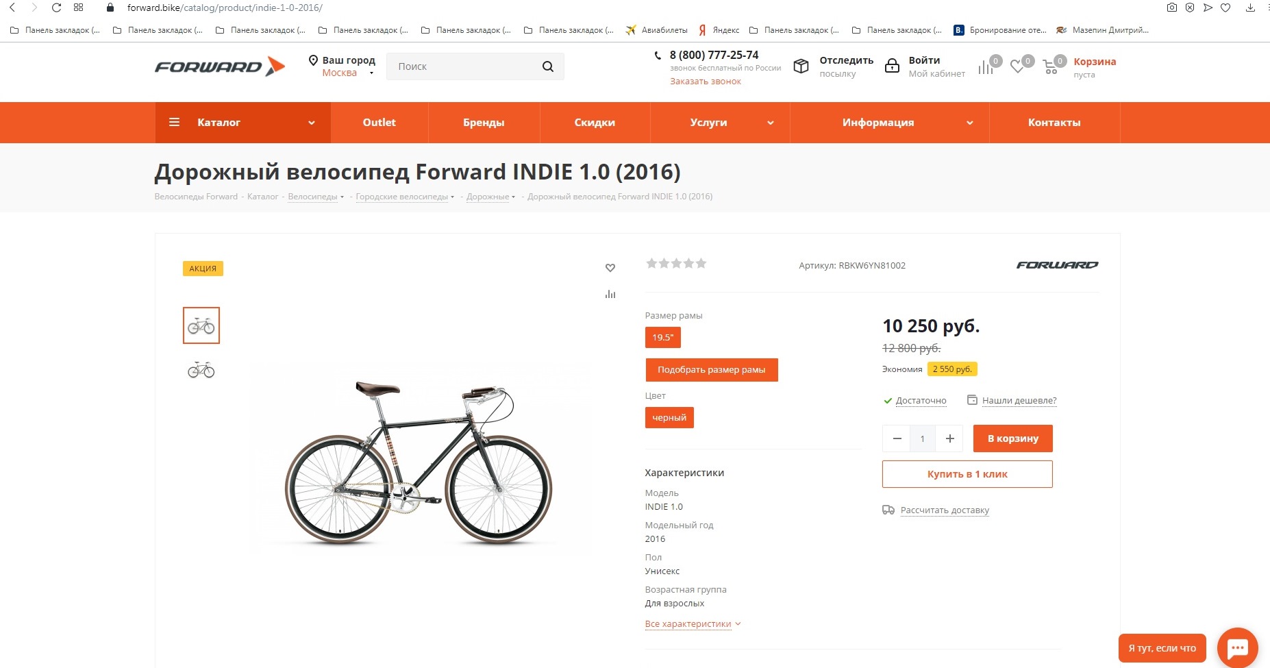Open the shopping cart icon
Screen dimensions: 1270x668
point(1050,67)
